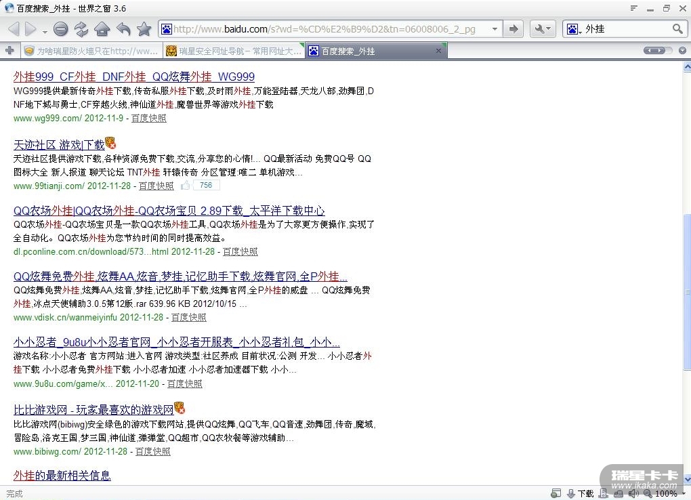Image resolution: width=691 pixels, height=500 pixels.
Task: Click www.bibiwg.com/ 2012-11-28 text
Action: click(70, 451)
